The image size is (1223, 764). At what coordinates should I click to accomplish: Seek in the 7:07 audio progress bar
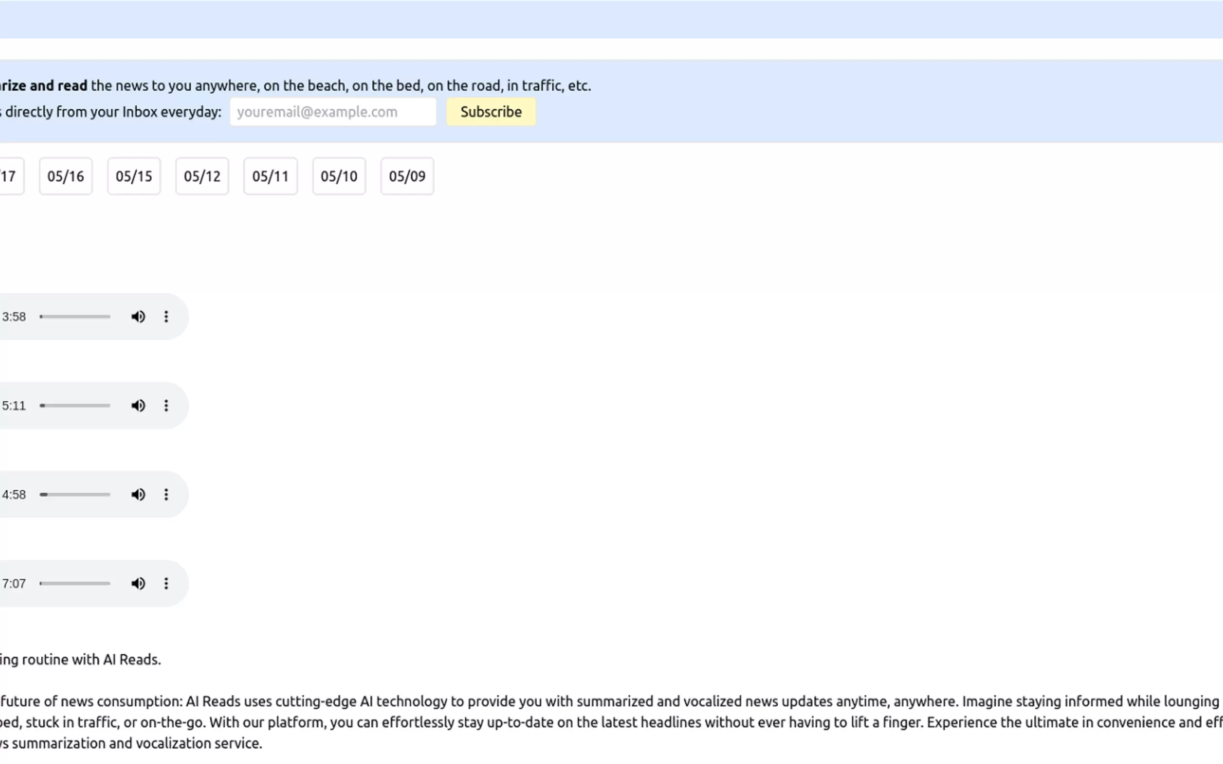[x=75, y=584]
